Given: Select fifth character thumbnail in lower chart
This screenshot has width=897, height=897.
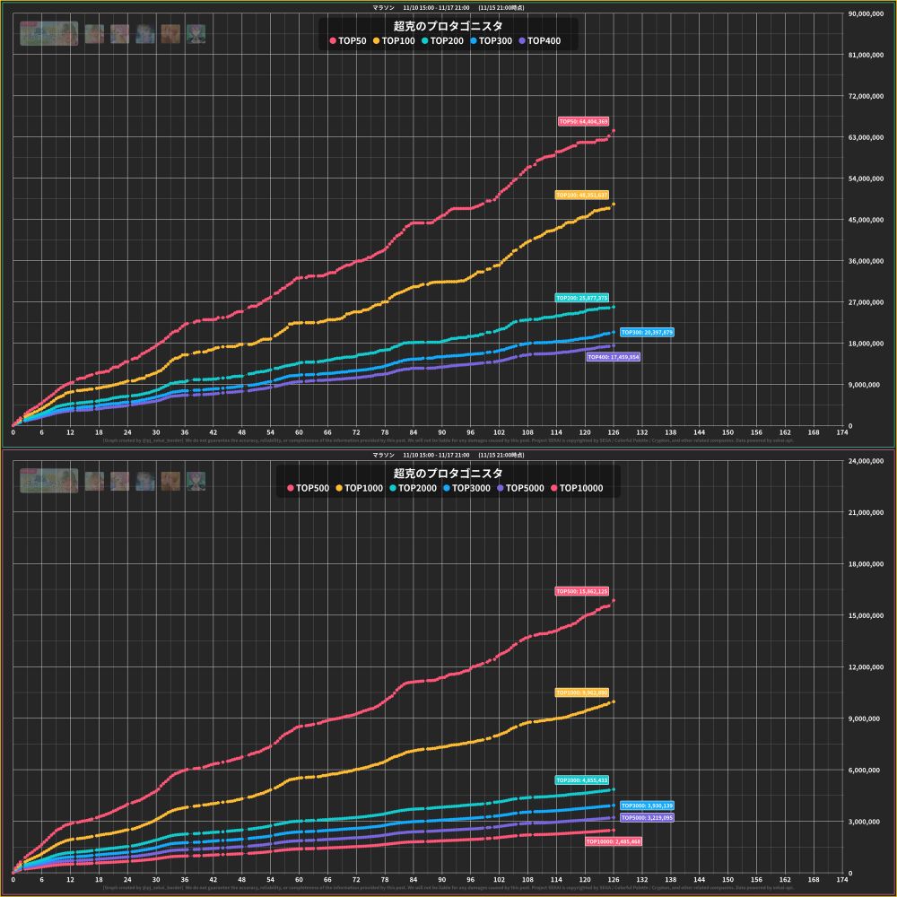Looking at the screenshot, I should [x=196, y=481].
